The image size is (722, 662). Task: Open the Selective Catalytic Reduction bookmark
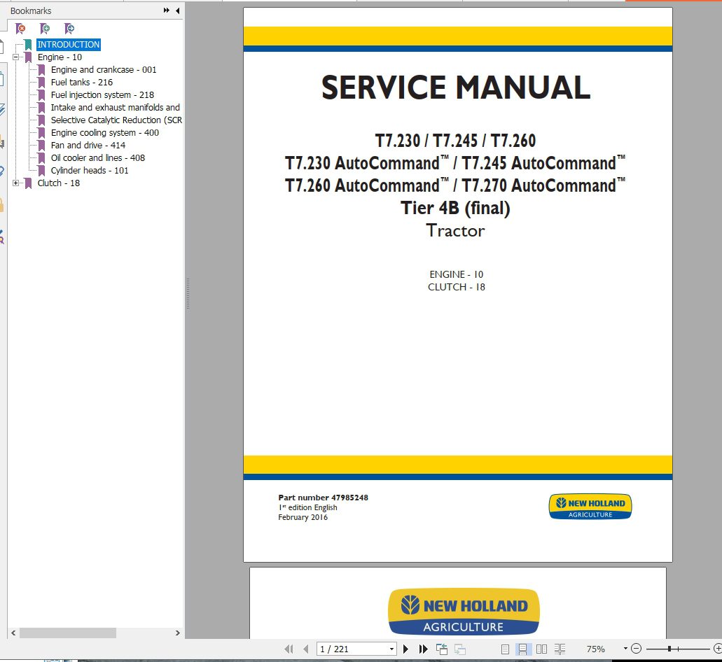click(x=116, y=120)
